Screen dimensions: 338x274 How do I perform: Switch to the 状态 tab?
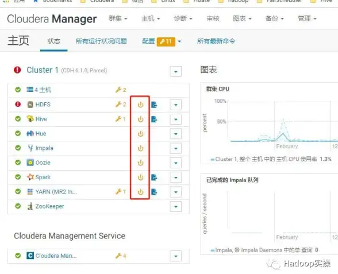tap(54, 41)
